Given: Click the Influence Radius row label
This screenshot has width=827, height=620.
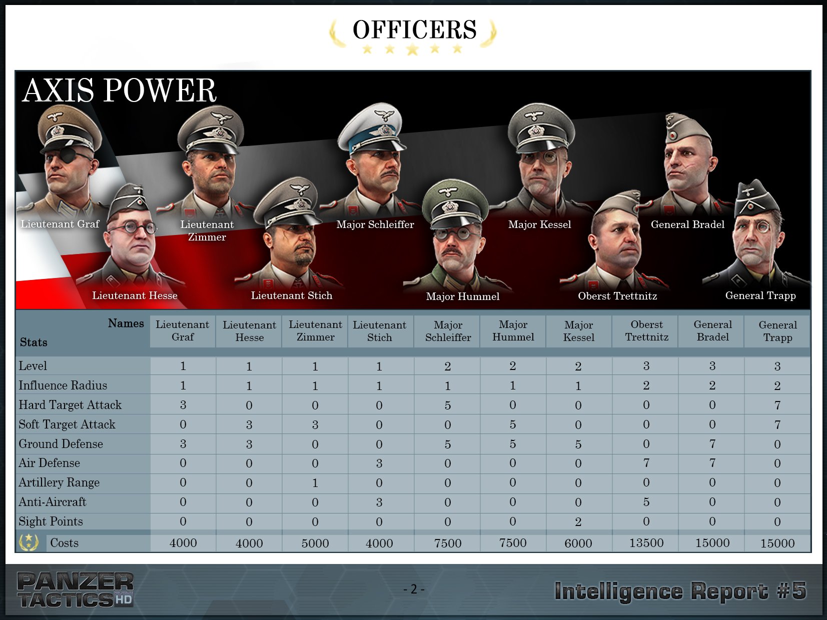Looking at the screenshot, I should (63, 385).
